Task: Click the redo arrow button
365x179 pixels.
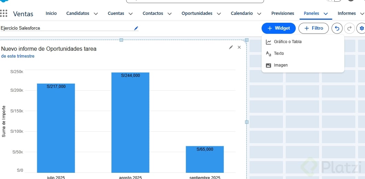Action: point(349,28)
